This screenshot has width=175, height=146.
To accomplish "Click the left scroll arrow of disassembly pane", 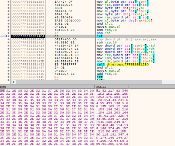I will pos(14,82).
